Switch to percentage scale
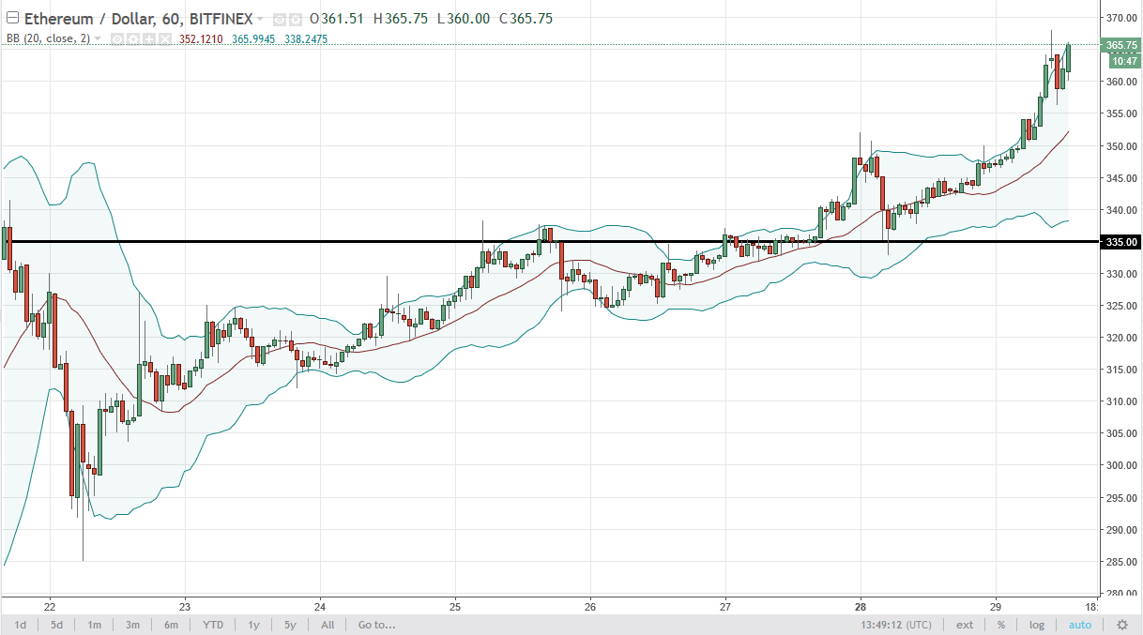 coord(1001,625)
